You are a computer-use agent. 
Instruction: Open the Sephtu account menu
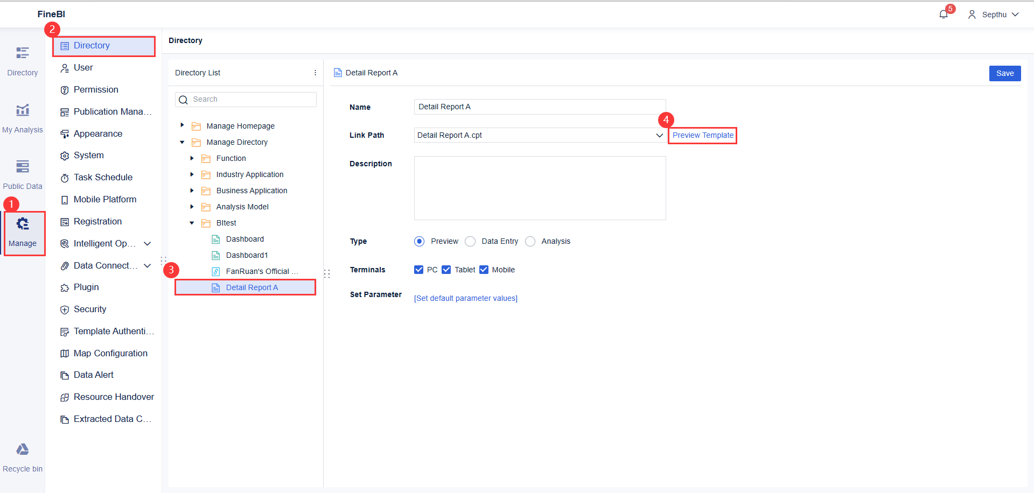tap(994, 14)
